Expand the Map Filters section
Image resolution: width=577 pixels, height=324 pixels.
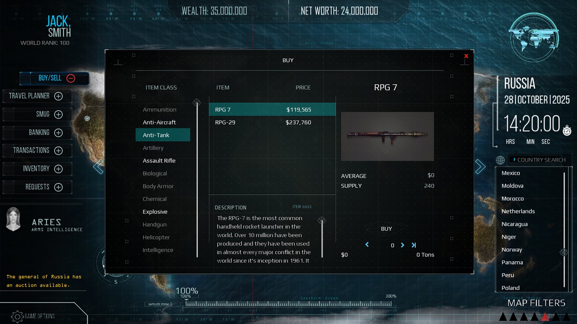click(536, 303)
